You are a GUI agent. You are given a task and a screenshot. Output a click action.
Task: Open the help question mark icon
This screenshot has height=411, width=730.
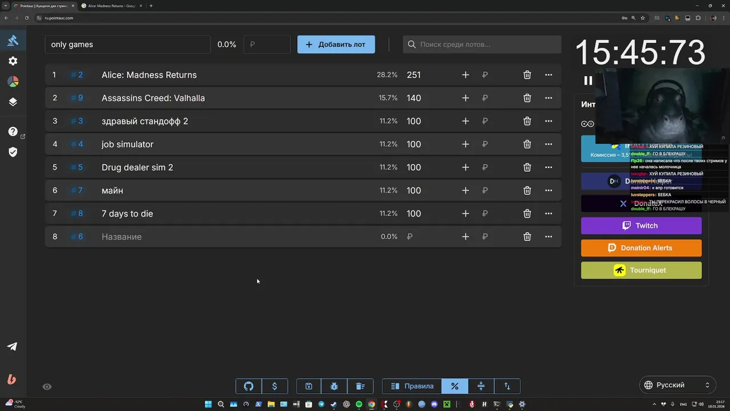(x=13, y=131)
